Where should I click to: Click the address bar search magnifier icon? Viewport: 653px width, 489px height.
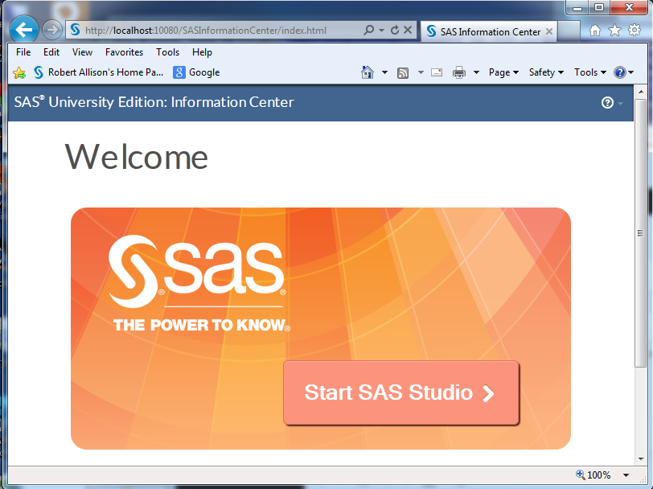[368, 30]
